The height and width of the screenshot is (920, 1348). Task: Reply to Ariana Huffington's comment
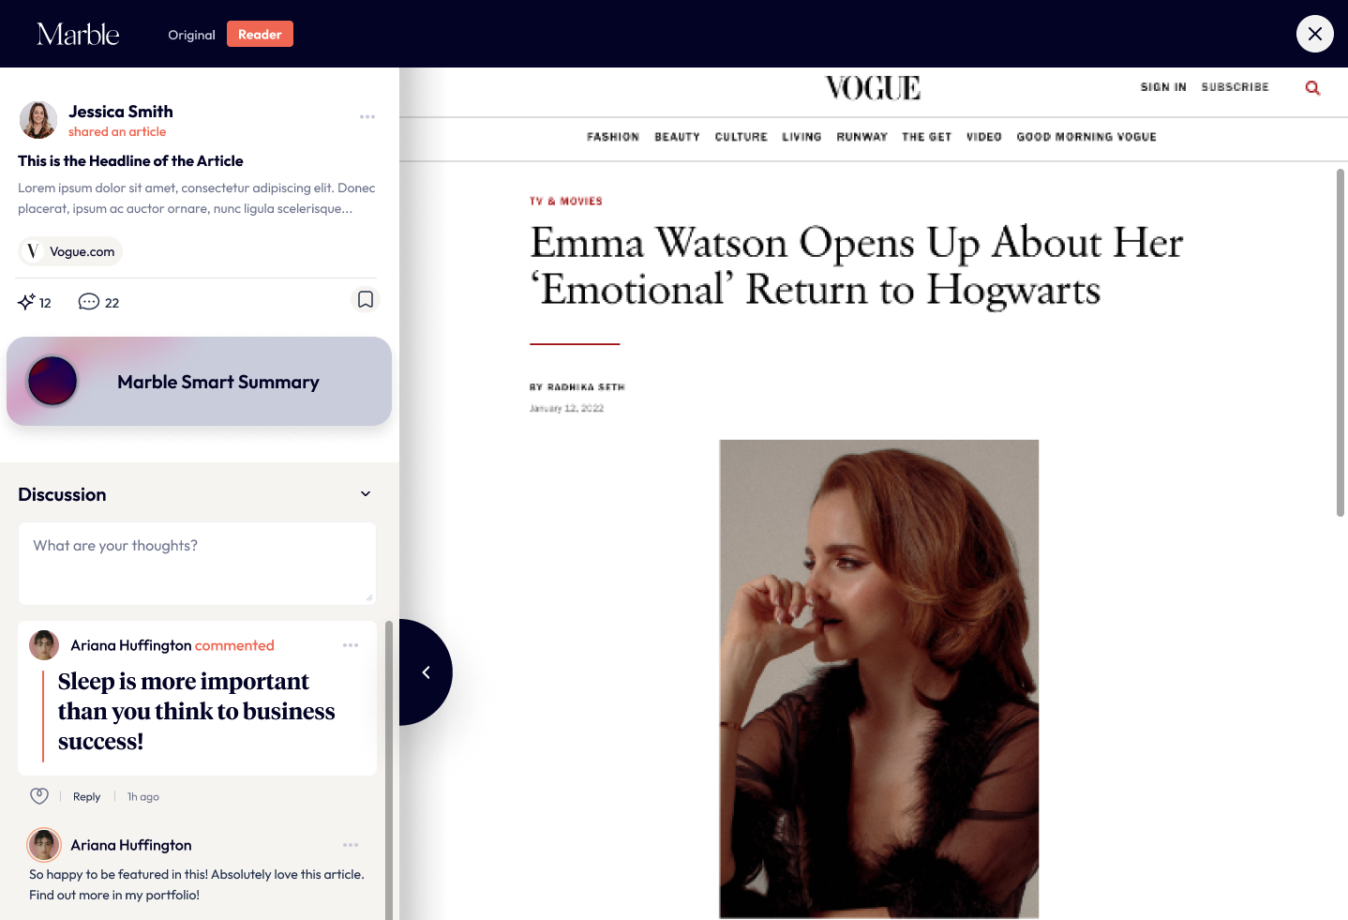click(86, 797)
